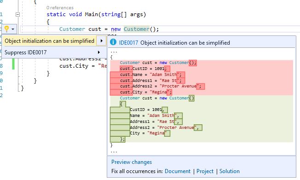300x180 pixels.
Task: Fix all occurrences in Document
Action: (x=177, y=171)
